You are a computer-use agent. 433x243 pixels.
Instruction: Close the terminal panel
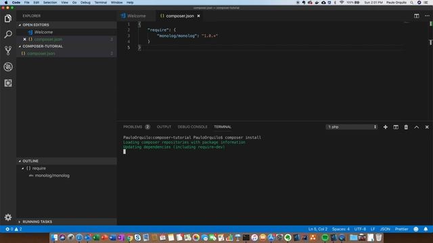click(x=427, y=127)
